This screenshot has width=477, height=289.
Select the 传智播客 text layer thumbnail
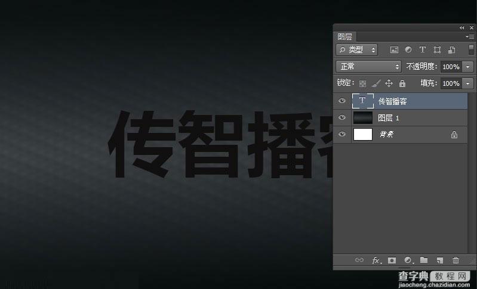(x=362, y=101)
